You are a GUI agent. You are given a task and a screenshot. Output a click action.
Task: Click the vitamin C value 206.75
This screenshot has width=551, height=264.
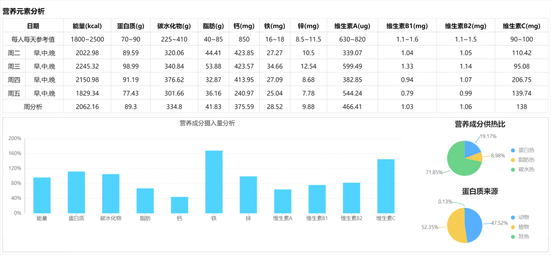(x=521, y=80)
